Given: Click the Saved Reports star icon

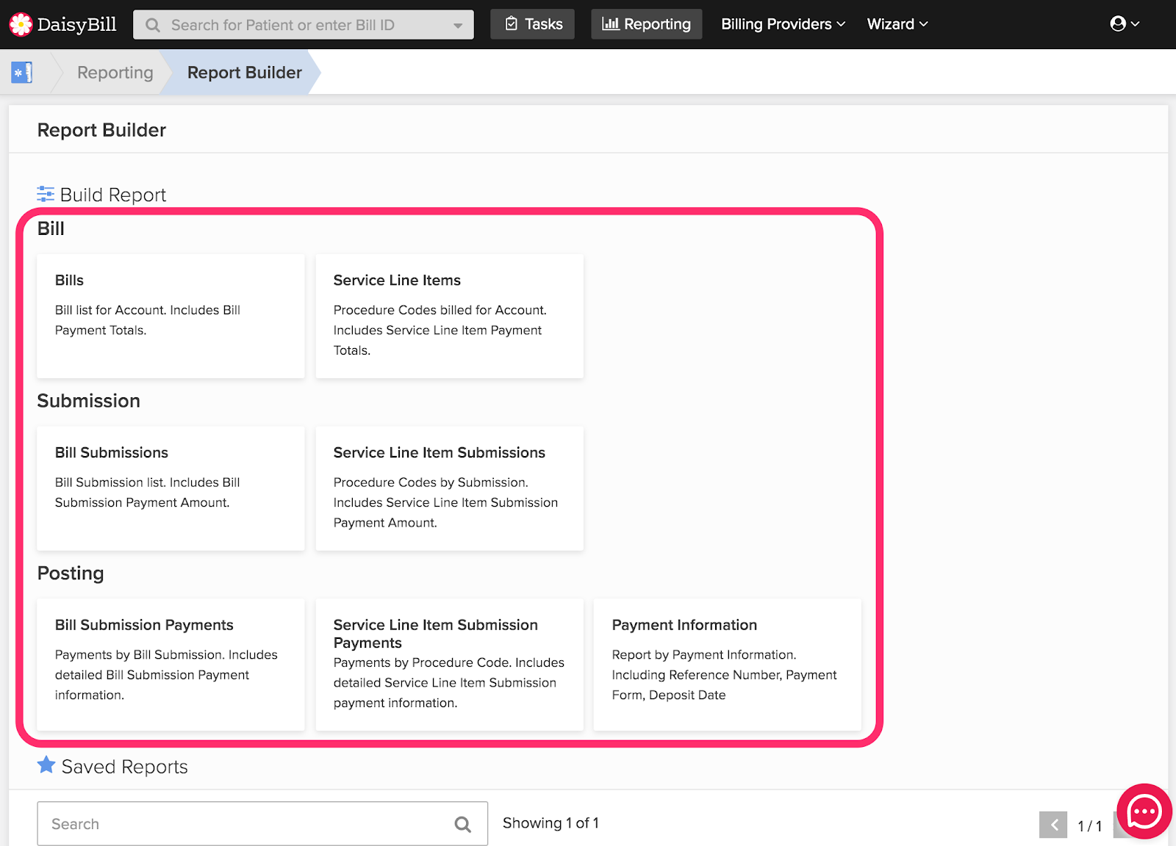Looking at the screenshot, I should pos(46,765).
